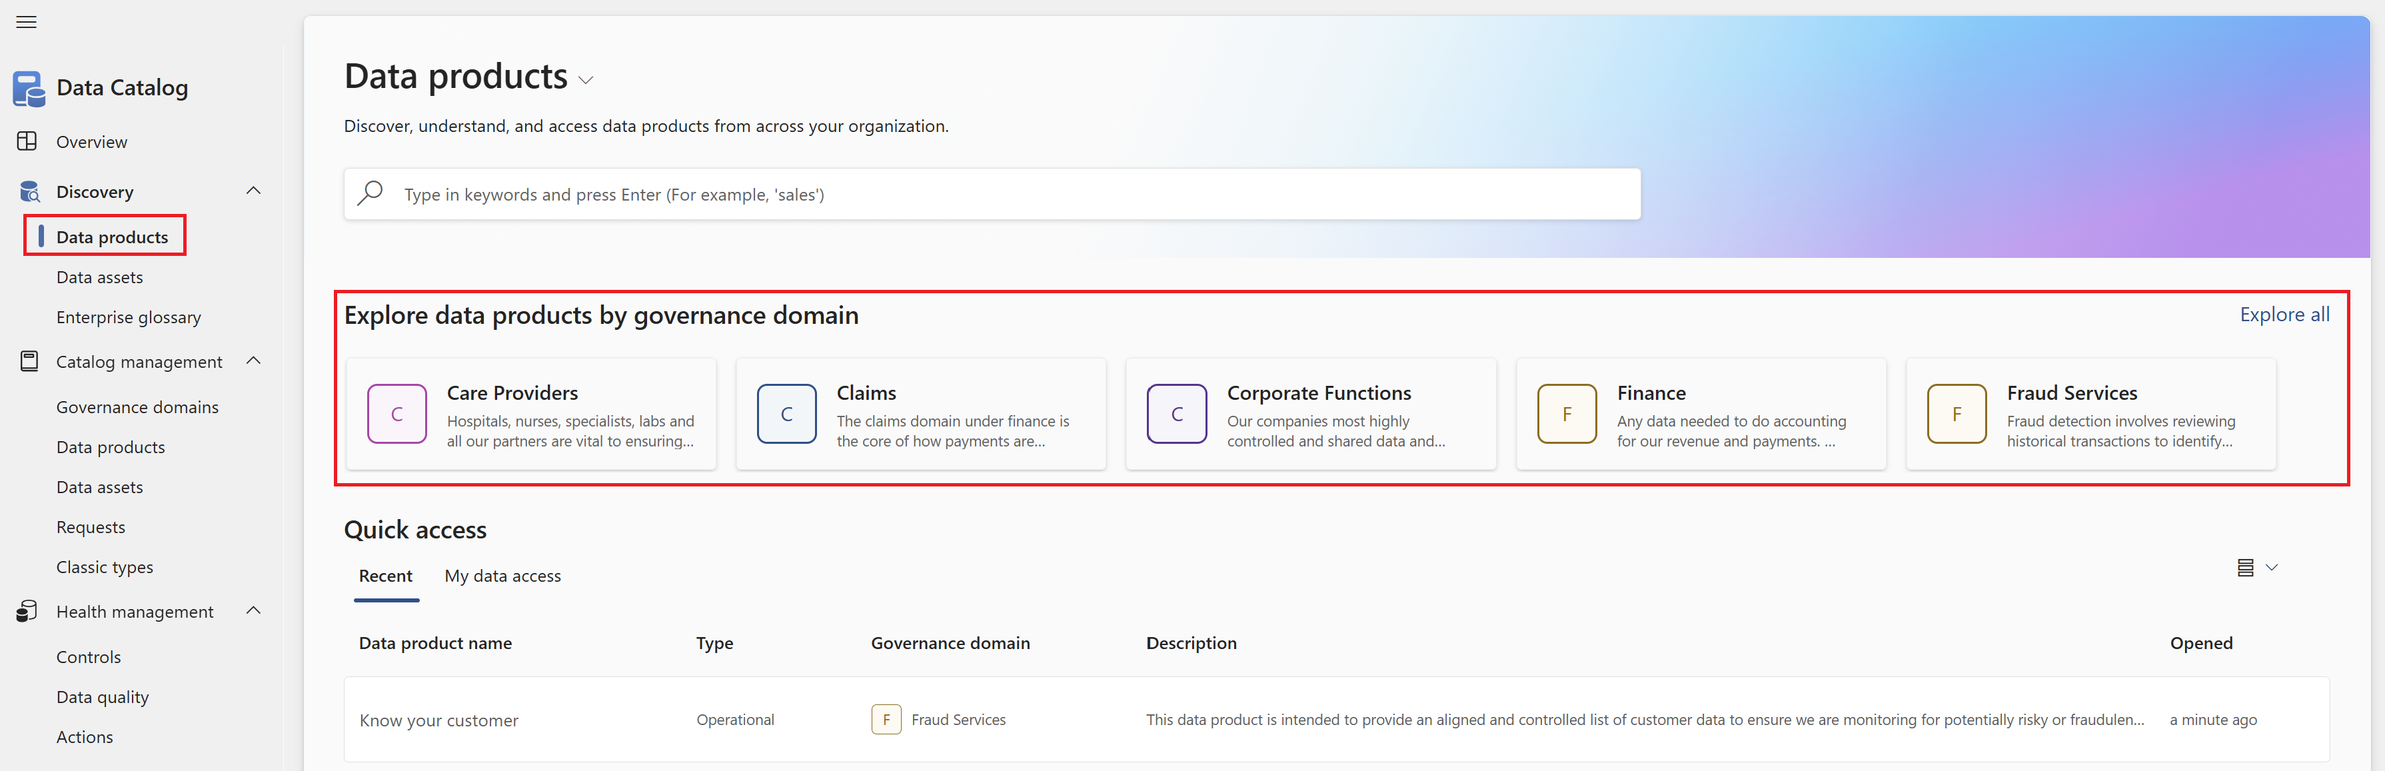Click the Catalog management book icon
The height and width of the screenshot is (771, 2385).
29,361
